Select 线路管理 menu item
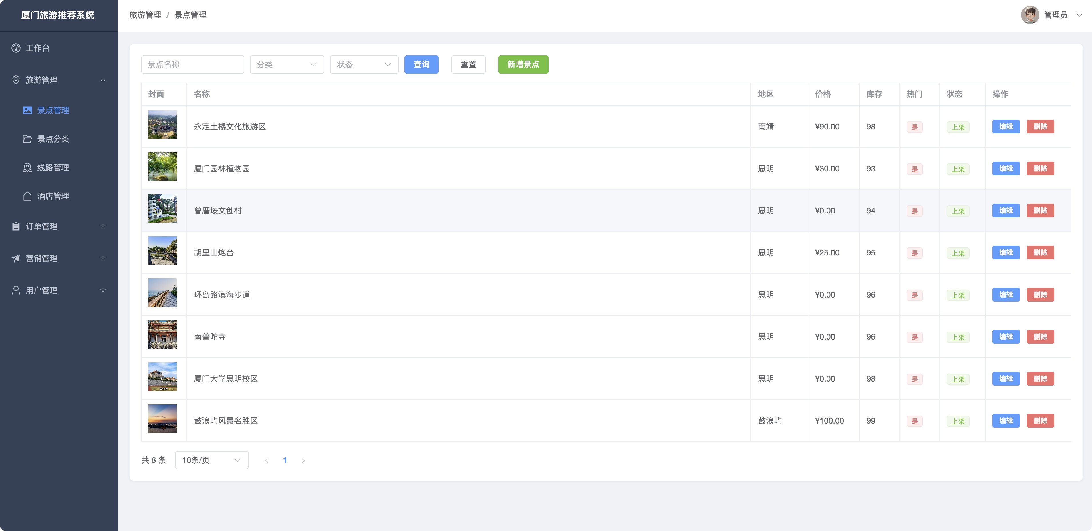 [x=59, y=168]
